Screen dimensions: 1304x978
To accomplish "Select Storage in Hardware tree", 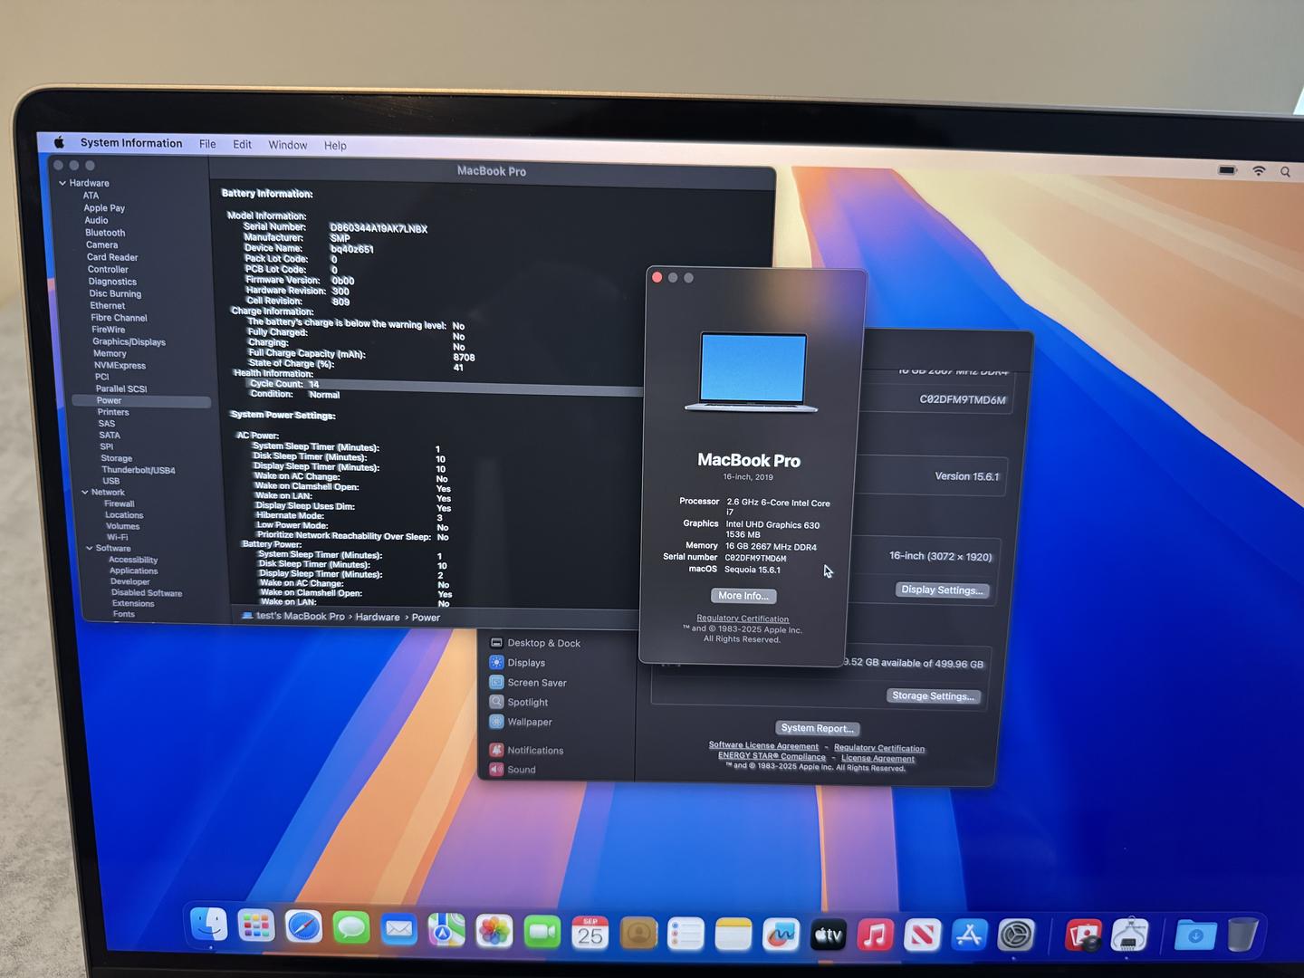I will (116, 458).
